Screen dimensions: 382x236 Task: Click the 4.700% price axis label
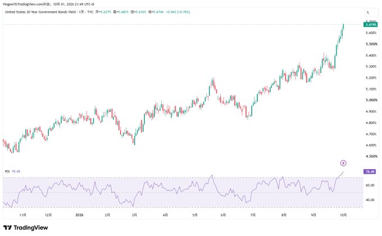(x=371, y=134)
